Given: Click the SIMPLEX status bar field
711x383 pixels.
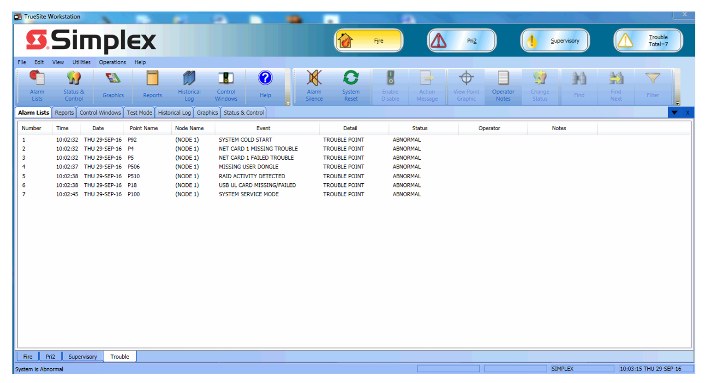Looking at the screenshot, I should (x=583, y=369).
